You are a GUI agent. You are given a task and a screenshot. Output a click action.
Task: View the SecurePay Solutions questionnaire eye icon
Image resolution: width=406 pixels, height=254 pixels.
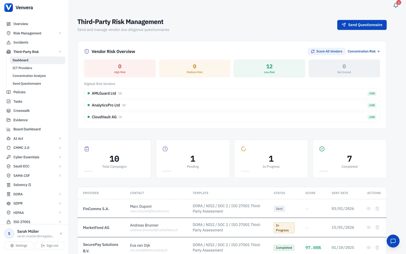pos(369,248)
